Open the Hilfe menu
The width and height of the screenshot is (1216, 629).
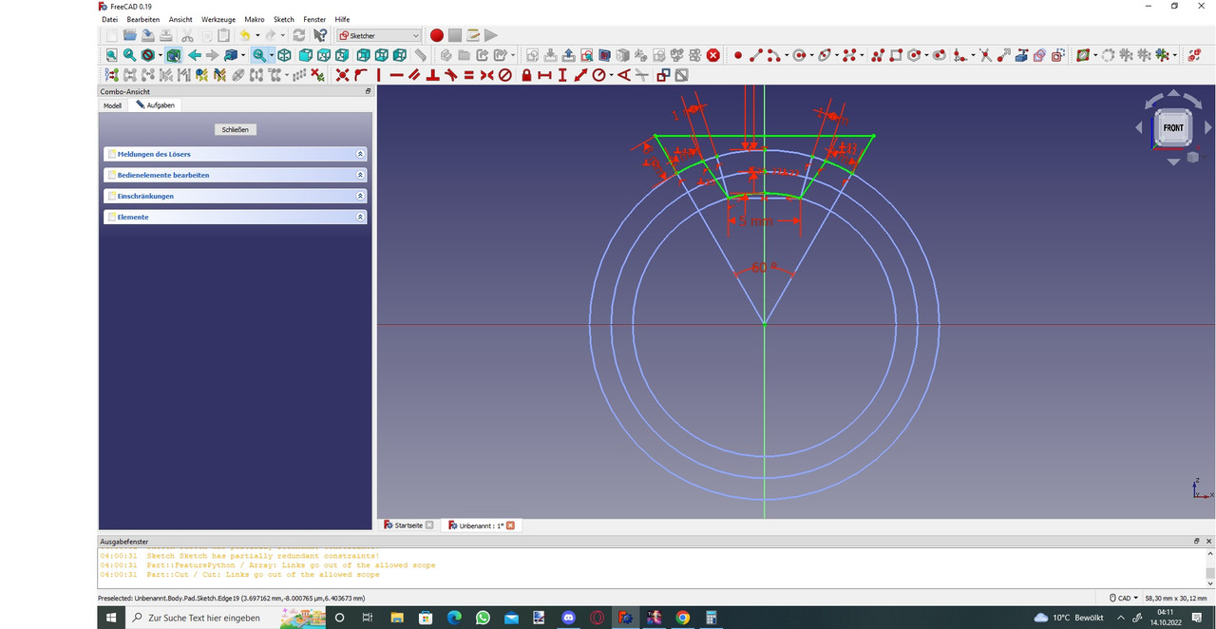(342, 19)
